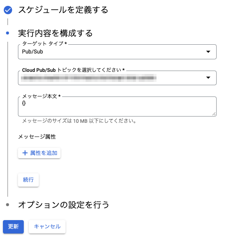Click the Pub/Sub topic dropdown arrow

[x=208, y=78]
